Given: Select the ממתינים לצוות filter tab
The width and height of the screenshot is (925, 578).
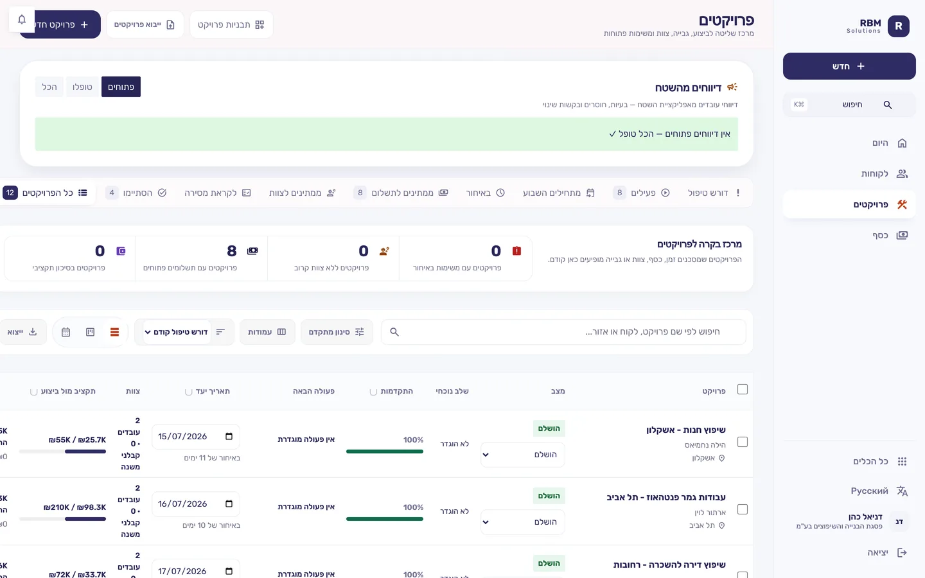Looking at the screenshot, I should click(303, 193).
